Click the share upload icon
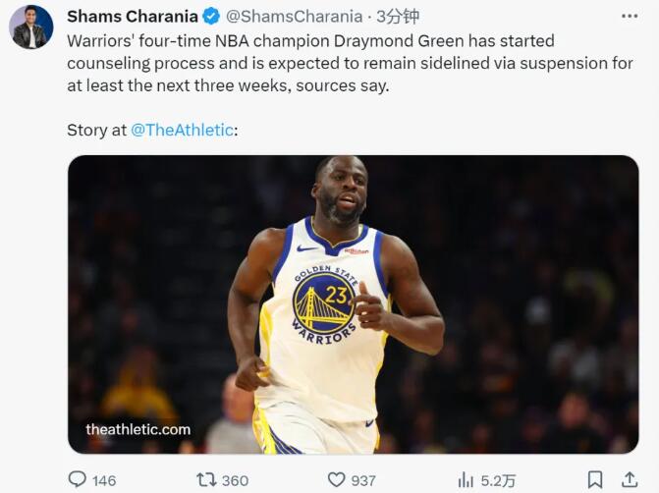Image resolution: width=659 pixels, height=493 pixels. pos(630,479)
